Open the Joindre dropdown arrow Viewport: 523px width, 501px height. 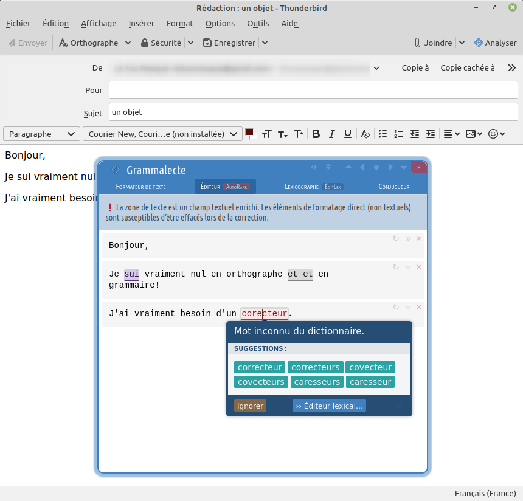pos(462,43)
